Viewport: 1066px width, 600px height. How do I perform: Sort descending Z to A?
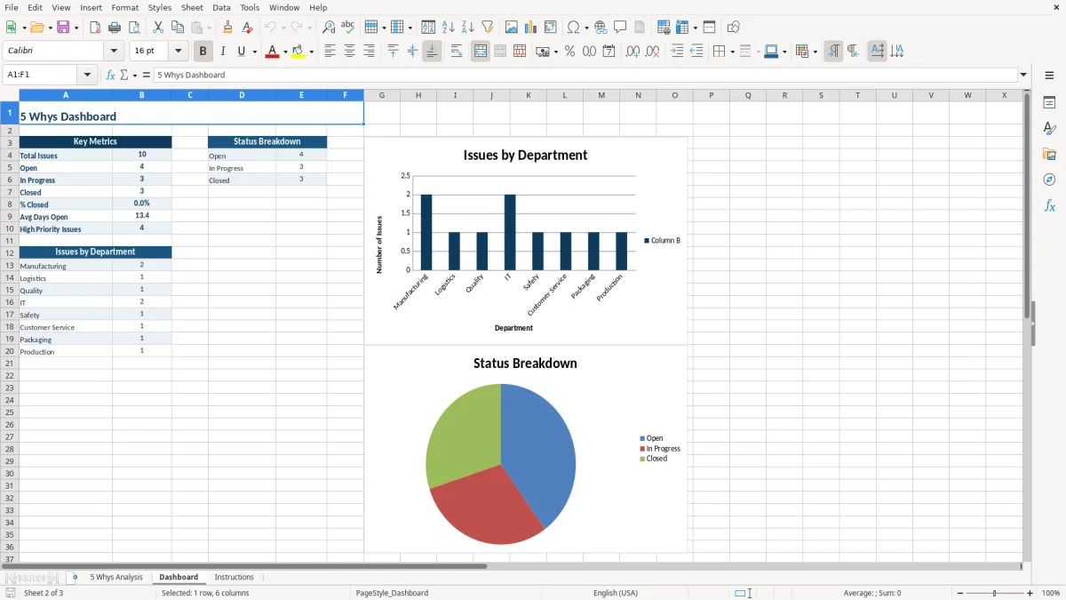click(468, 28)
